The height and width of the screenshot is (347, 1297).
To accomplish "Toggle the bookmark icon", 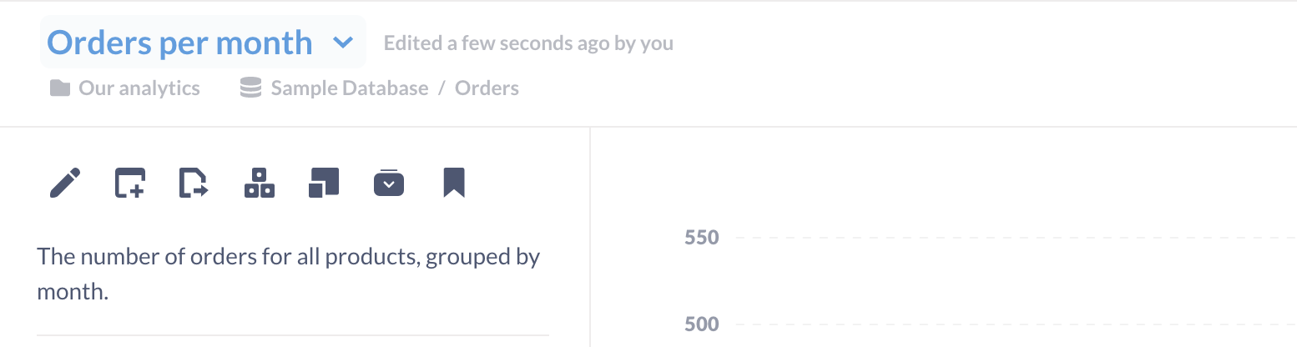I will (x=453, y=183).
